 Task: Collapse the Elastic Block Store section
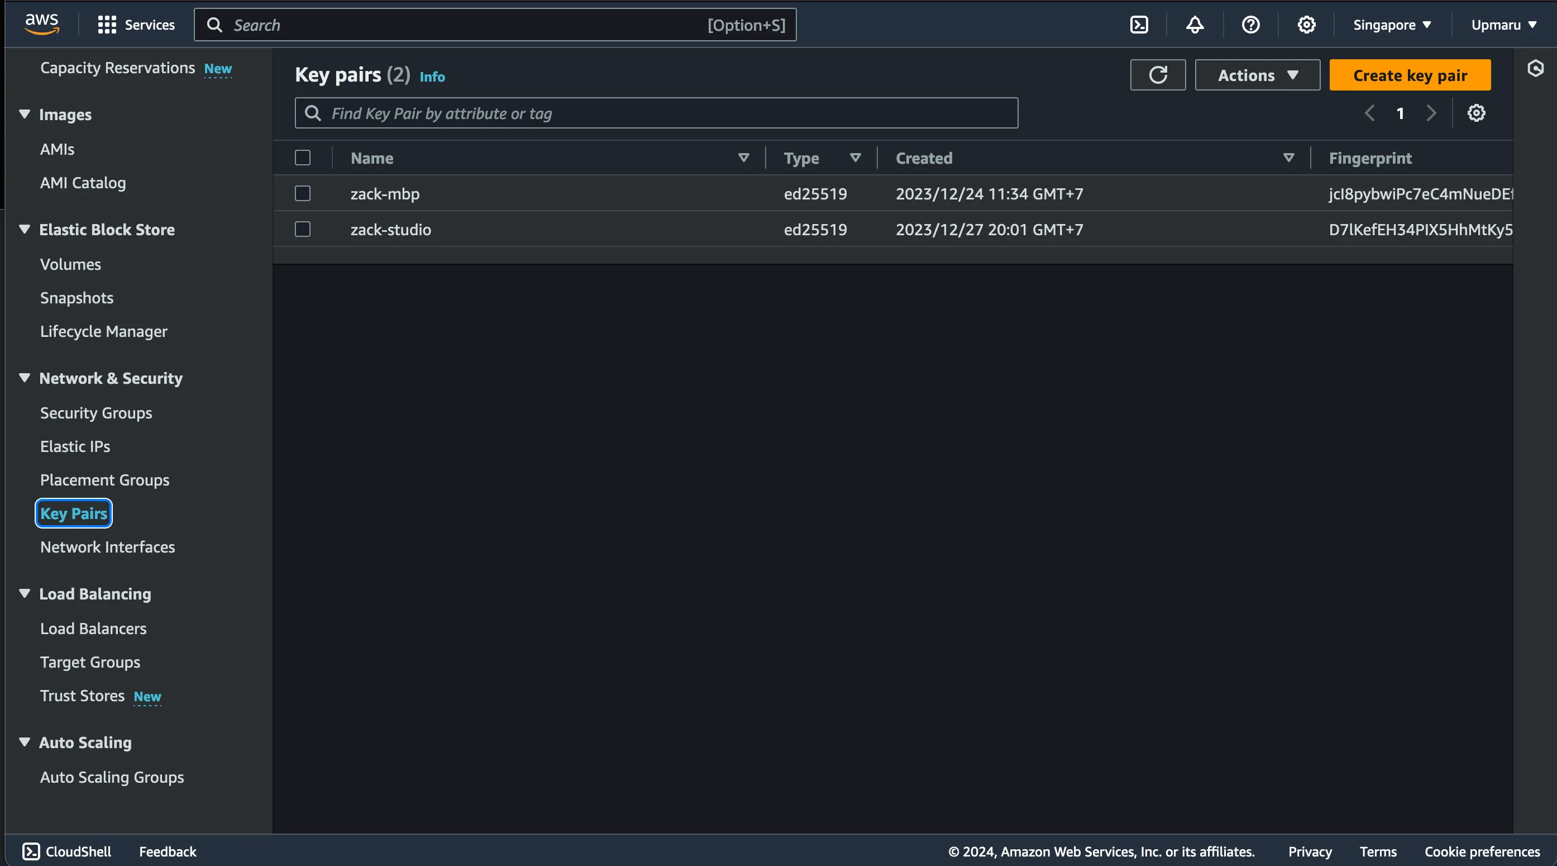(25, 229)
